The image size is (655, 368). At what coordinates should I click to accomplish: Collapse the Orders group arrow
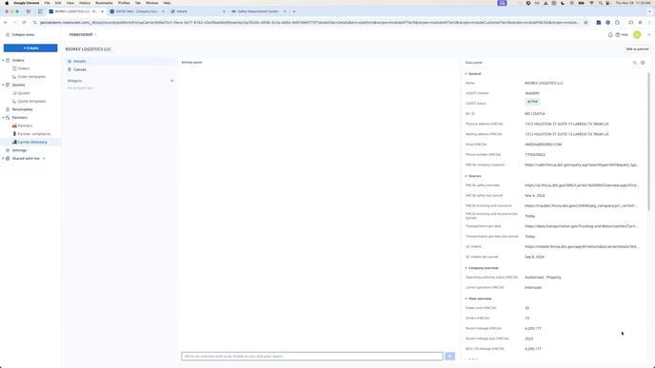[3, 61]
